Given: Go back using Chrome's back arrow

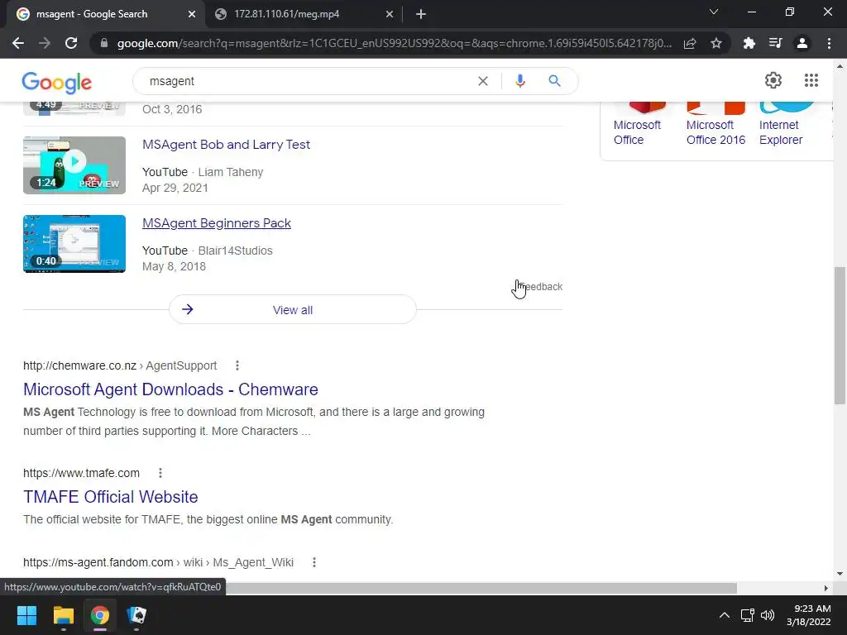Looking at the screenshot, I should (x=18, y=43).
